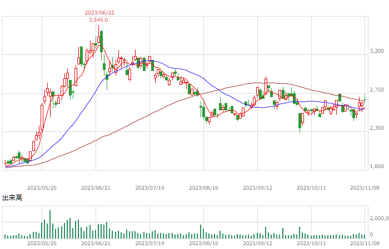Click the lowest green candlestick in early October
This screenshot has width=389, height=249.
point(300,121)
